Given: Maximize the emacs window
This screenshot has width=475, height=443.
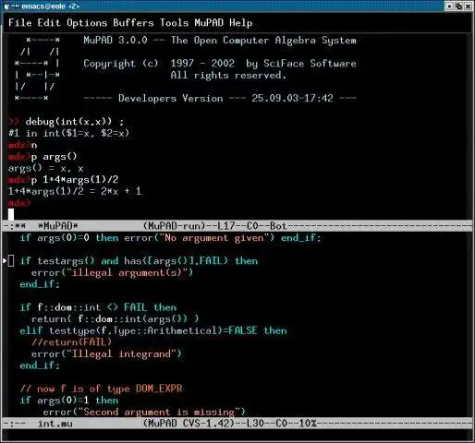Looking at the screenshot, I should [458, 6].
